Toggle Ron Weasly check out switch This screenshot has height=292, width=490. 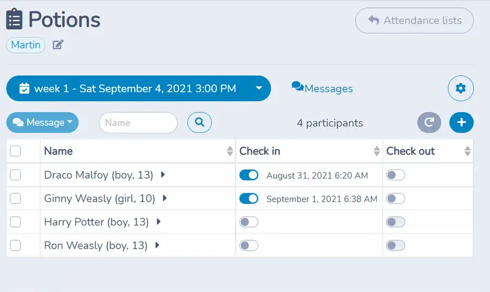(396, 245)
